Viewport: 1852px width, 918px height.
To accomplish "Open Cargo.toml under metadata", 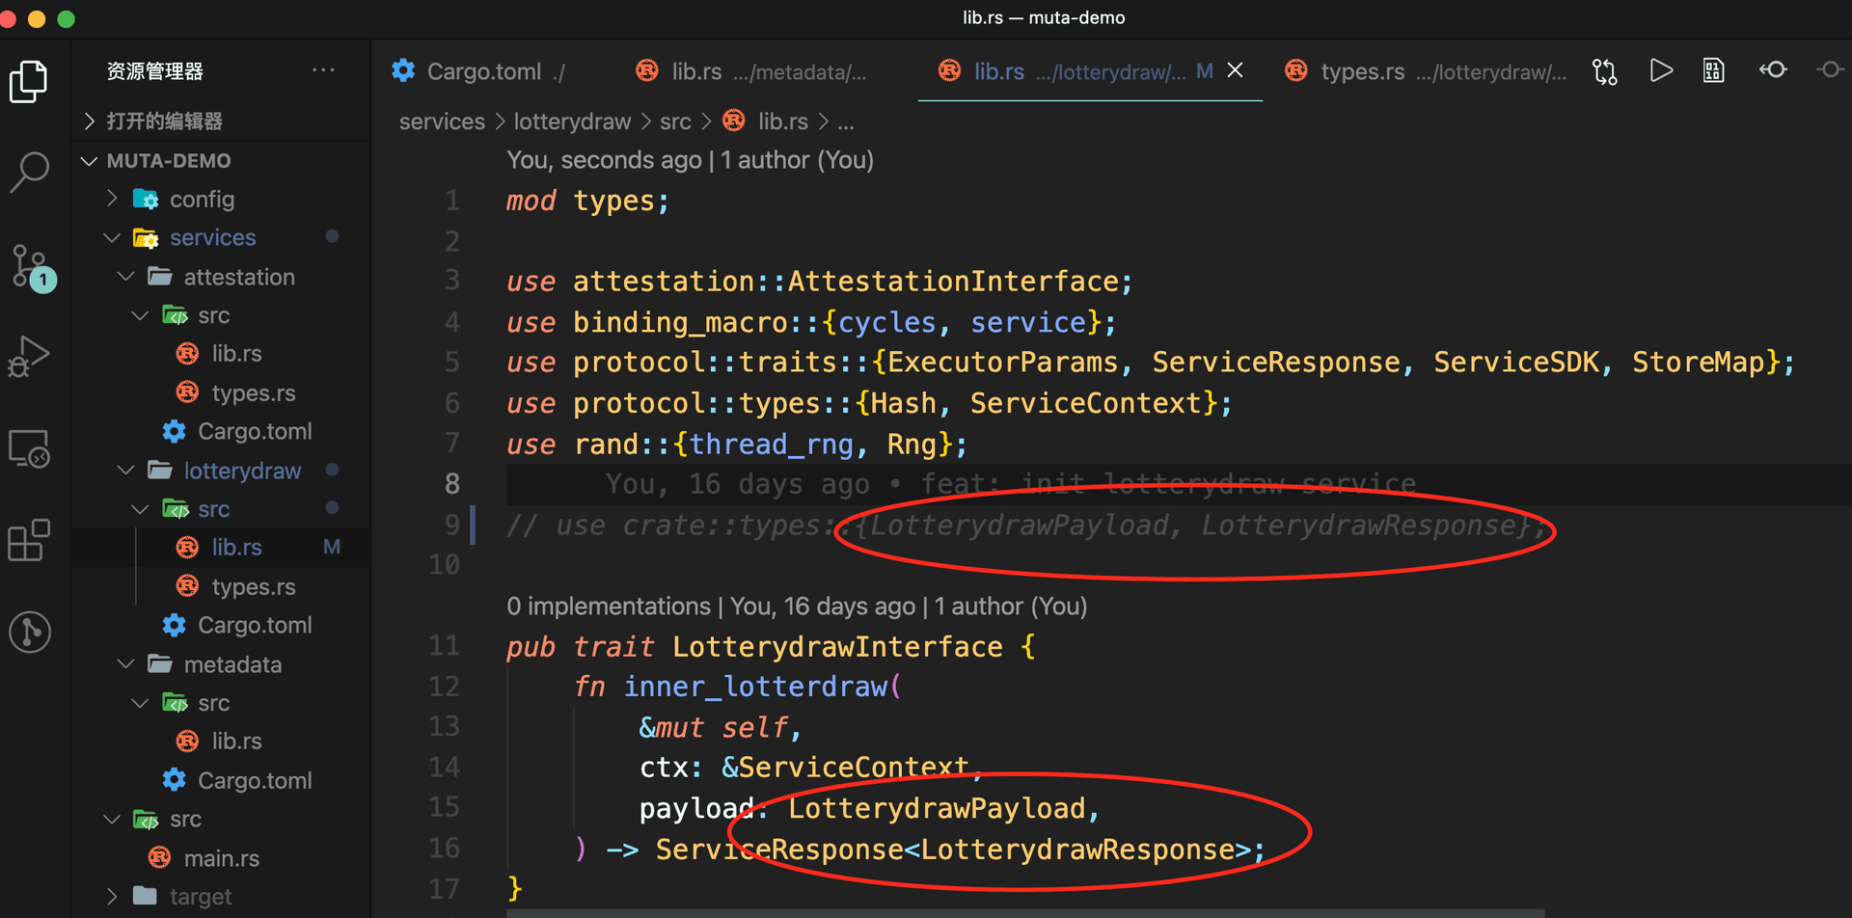I will pyautogui.click(x=255, y=780).
